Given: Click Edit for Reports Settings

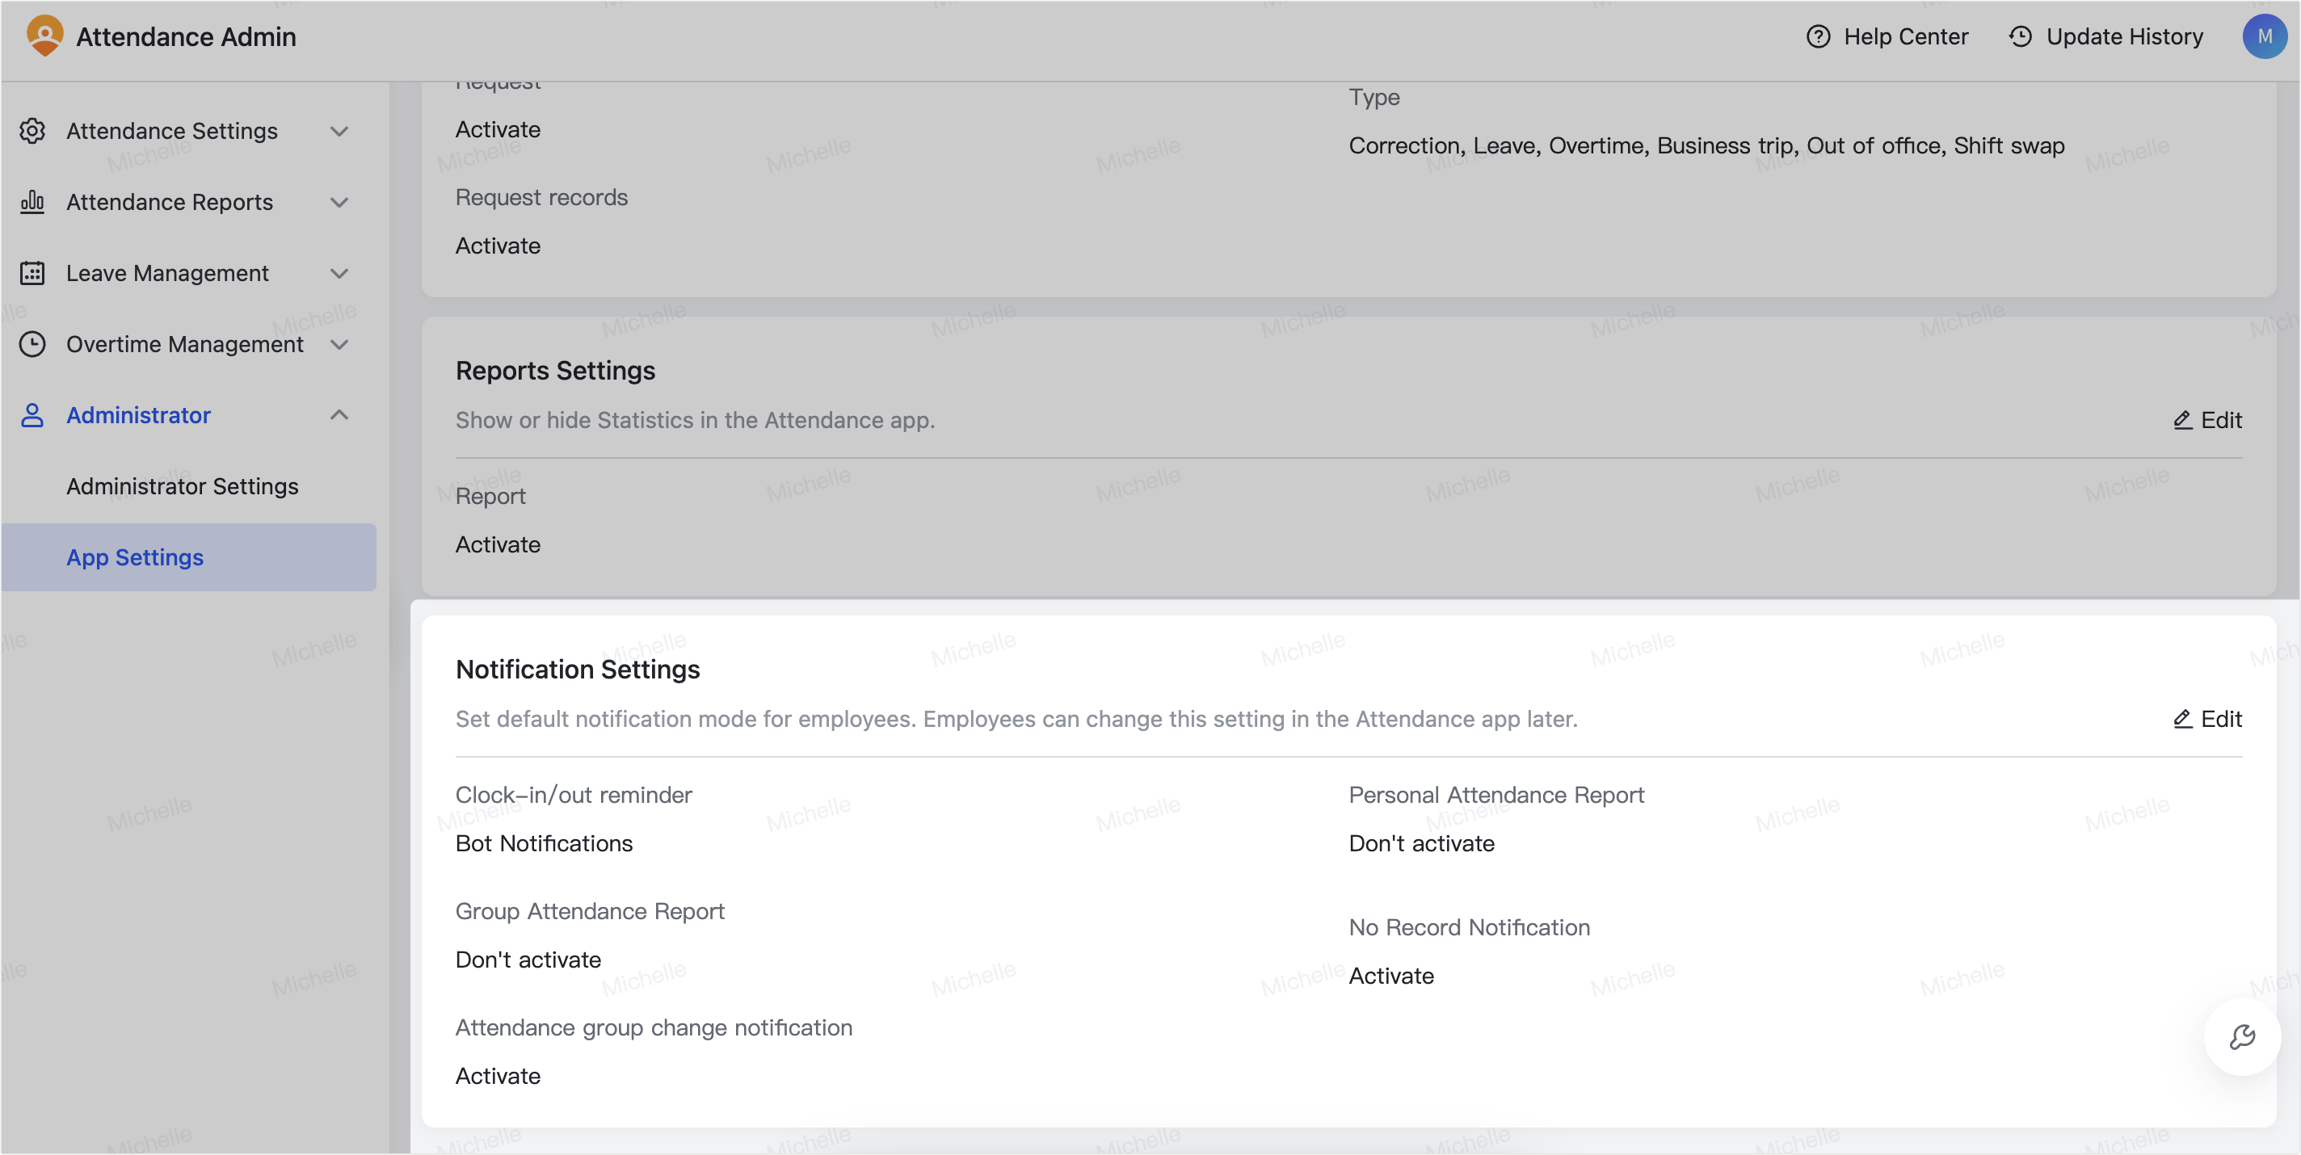Looking at the screenshot, I should click(2207, 420).
